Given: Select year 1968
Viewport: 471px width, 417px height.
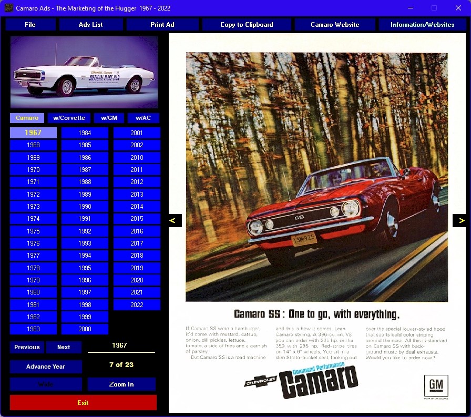Looking at the screenshot, I should click(33, 145).
